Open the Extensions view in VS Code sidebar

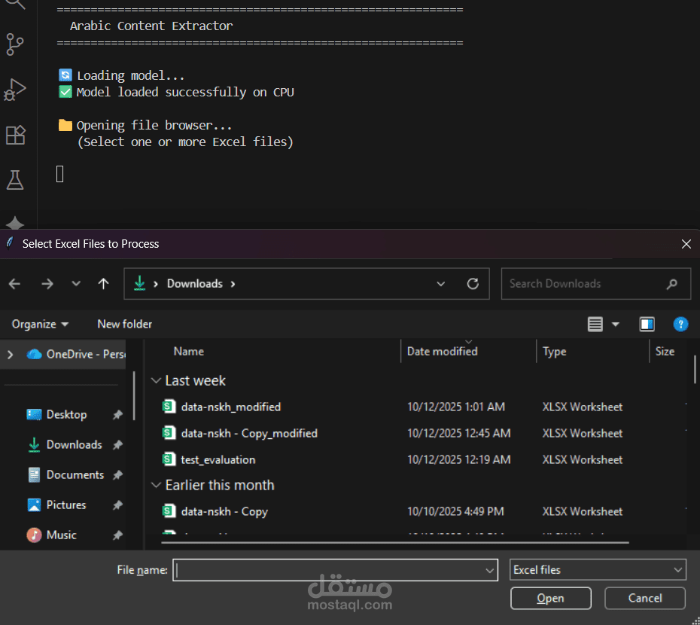click(x=15, y=135)
